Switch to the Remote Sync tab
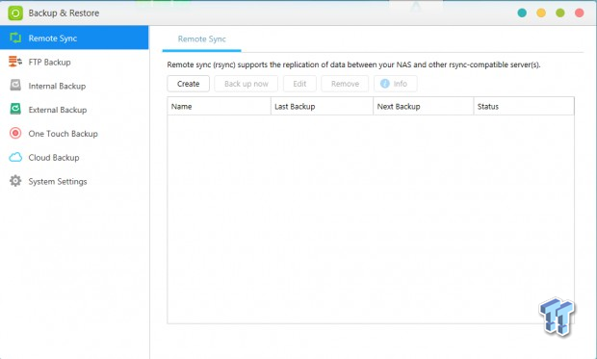The width and height of the screenshot is (597, 359). point(202,38)
